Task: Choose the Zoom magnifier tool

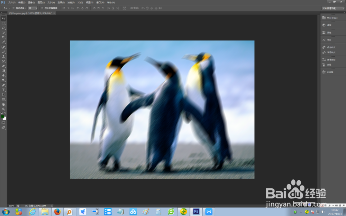Action: pyautogui.click(x=3, y=109)
